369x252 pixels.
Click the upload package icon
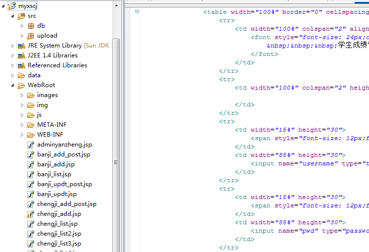[x=31, y=36]
